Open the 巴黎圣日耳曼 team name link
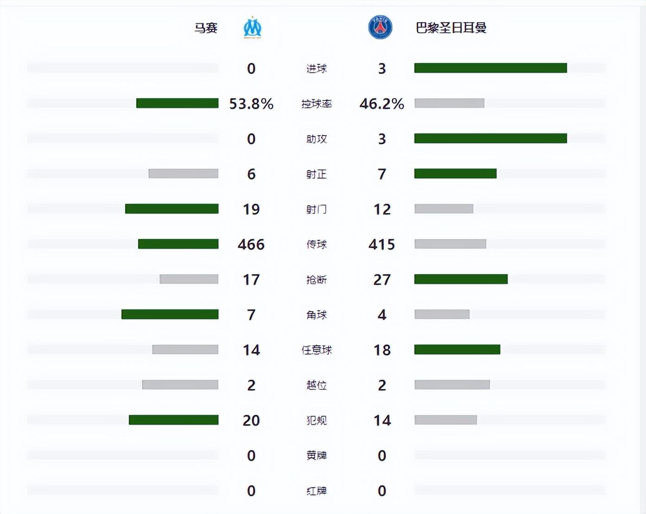646x514 pixels. 451,28
